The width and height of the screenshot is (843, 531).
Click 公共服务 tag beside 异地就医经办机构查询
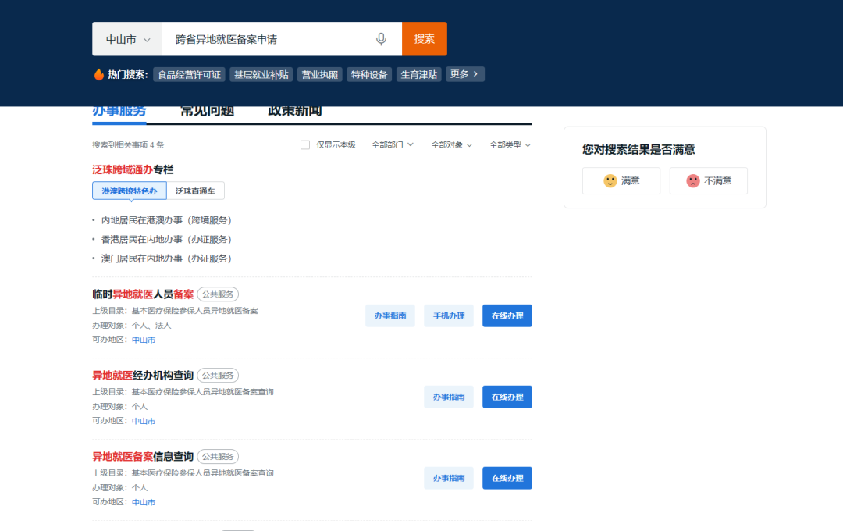[x=218, y=376]
